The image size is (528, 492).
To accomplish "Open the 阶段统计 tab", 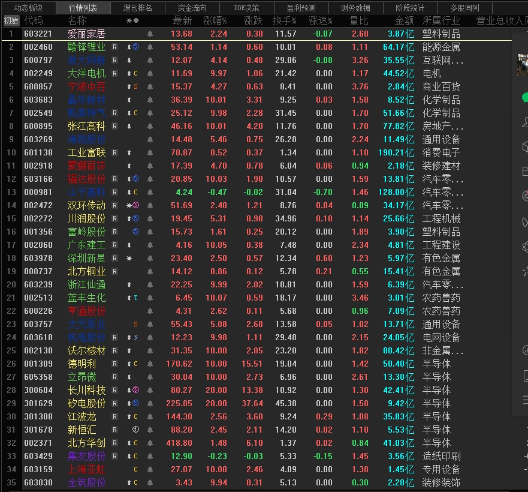I will click(x=410, y=7).
